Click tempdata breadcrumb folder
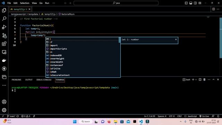 pos(33,14)
